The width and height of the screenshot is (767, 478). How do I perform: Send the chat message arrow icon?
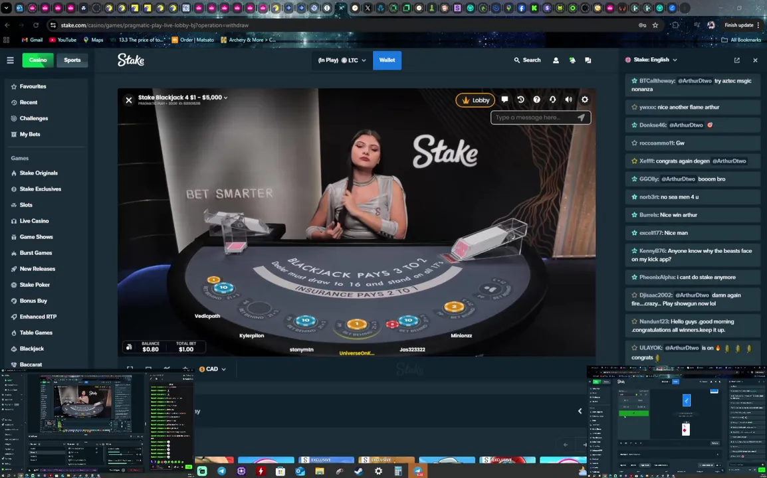click(x=581, y=118)
